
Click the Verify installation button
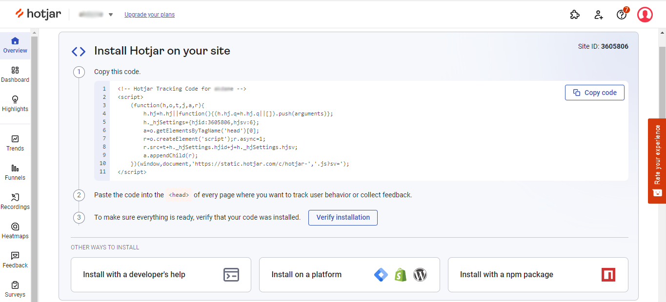coord(343,217)
